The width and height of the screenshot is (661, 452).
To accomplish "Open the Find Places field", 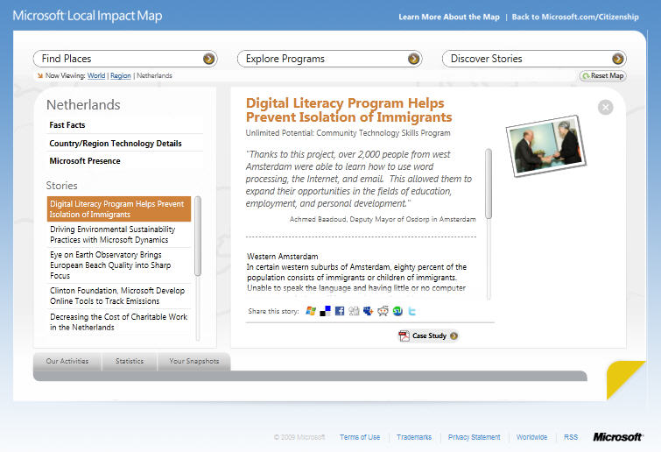I will [x=125, y=59].
